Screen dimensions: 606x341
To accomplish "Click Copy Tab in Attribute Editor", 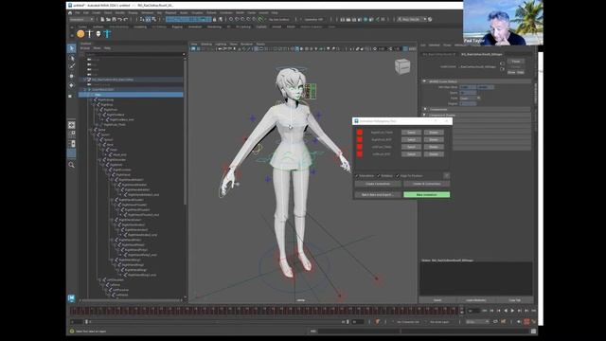I will [x=514, y=300].
